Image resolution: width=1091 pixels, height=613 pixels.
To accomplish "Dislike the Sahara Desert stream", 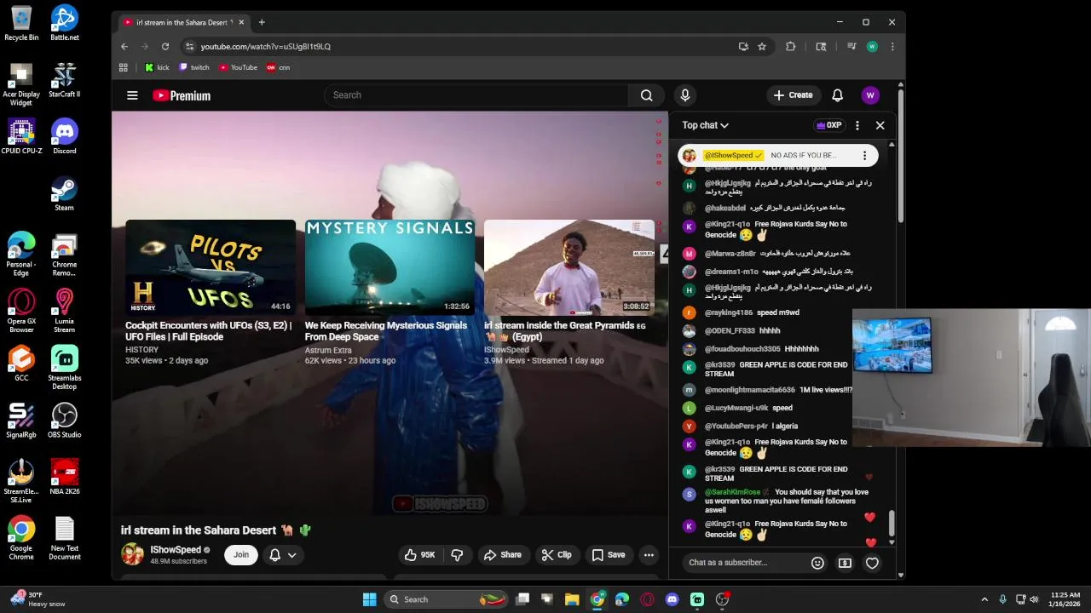I will click(457, 555).
